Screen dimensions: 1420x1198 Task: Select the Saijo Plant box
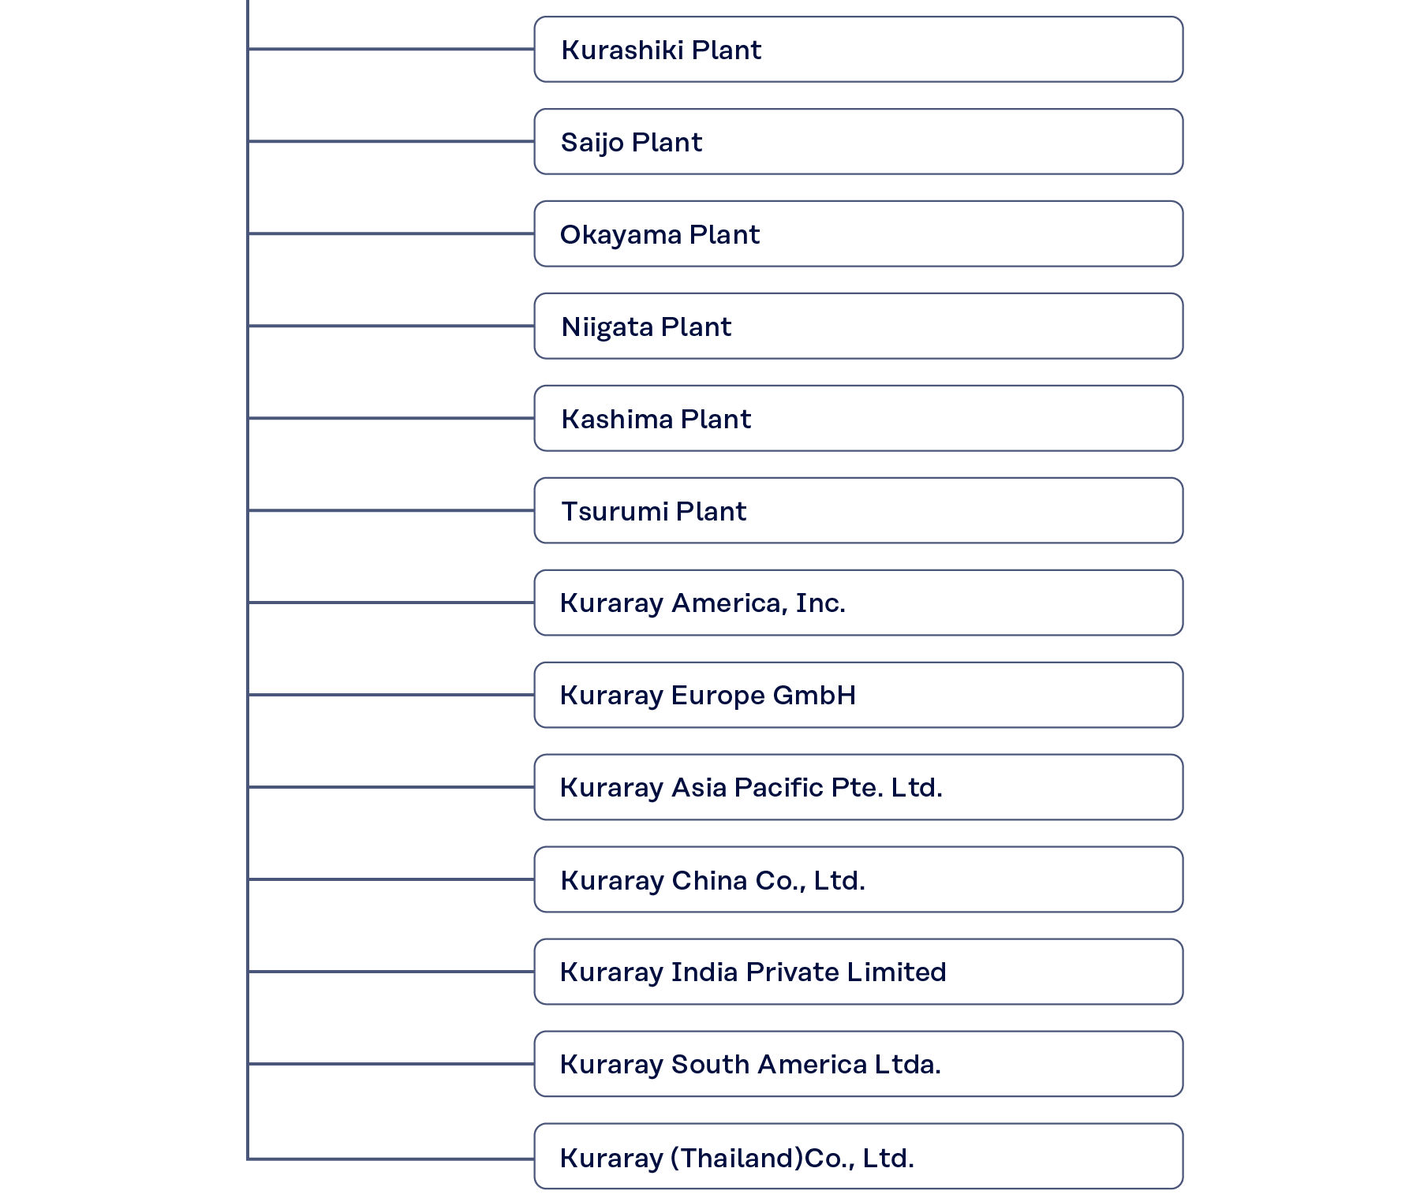pos(858,142)
